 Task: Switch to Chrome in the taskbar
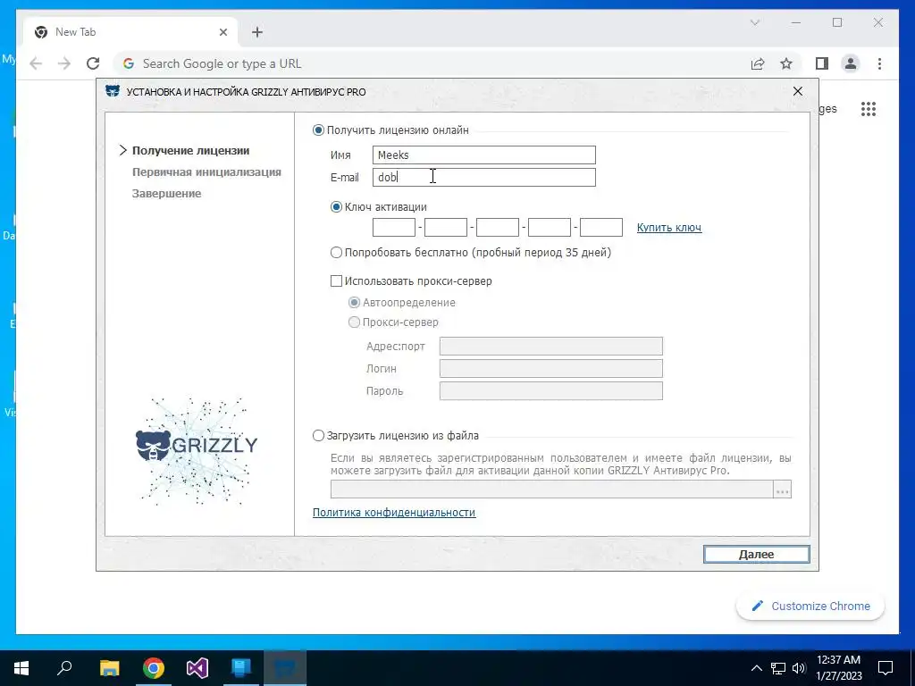click(154, 668)
